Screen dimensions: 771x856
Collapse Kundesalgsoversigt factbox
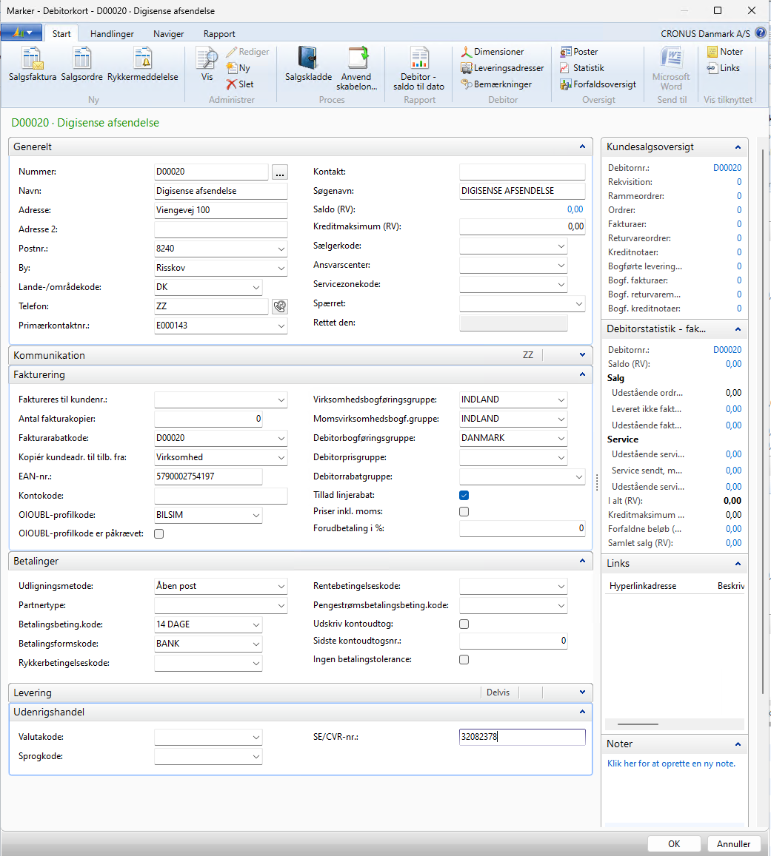pyautogui.click(x=738, y=146)
